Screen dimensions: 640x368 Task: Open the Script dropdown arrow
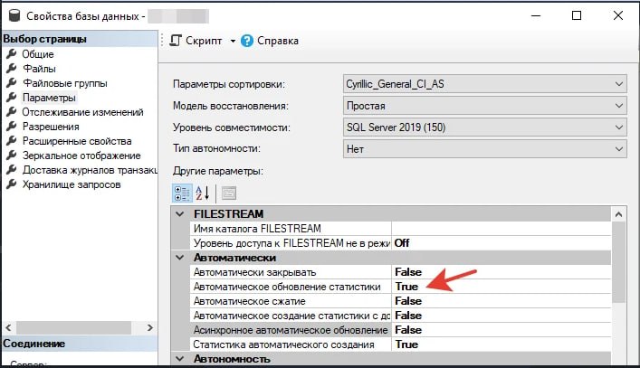tap(233, 41)
